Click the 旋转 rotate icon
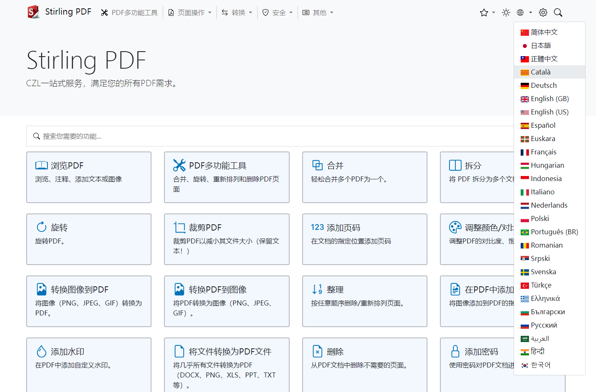Image resolution: width=596 pixels, height=392 pixels. click(x=42, y=227)
